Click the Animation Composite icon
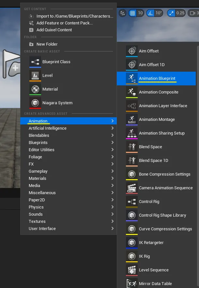Screen dimensions: 199x288 (x=132, y=92)
